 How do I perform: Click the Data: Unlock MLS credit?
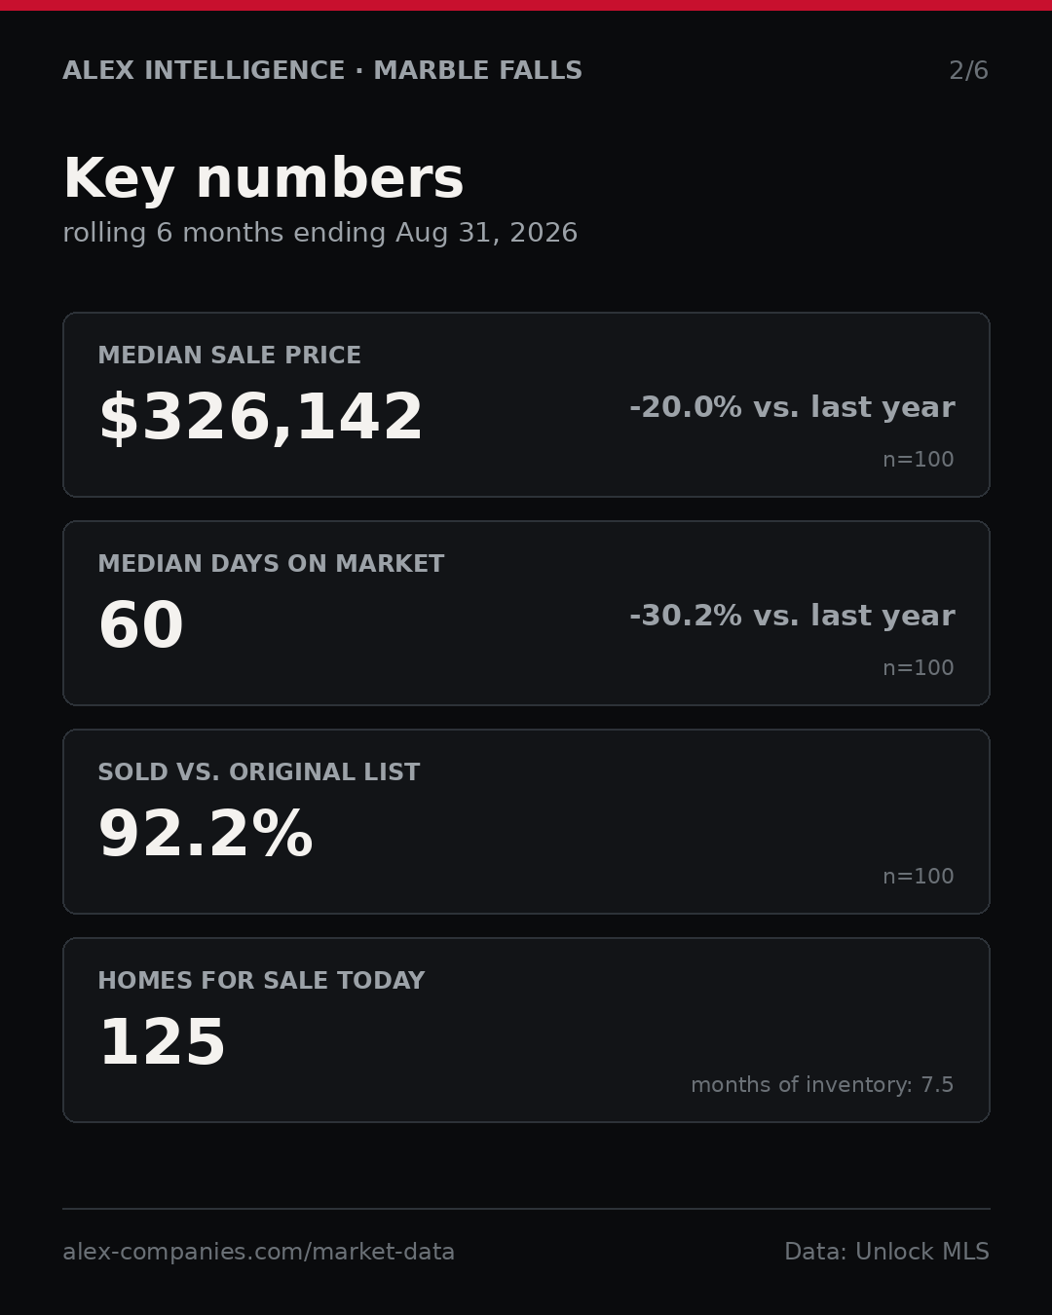886,1252
